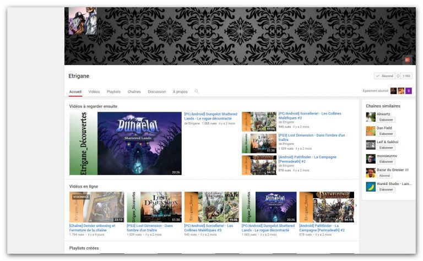Open the Wankil Studio channel name
Image resolution: width=423 pixels, height=261 pixels.
tap(394, 183)
